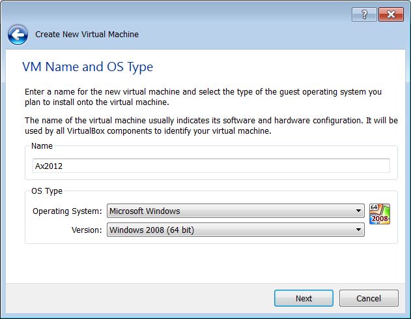Screen dimensions: 411x319
Task: Click the OS Type group box label
Action: coord(47,191)
